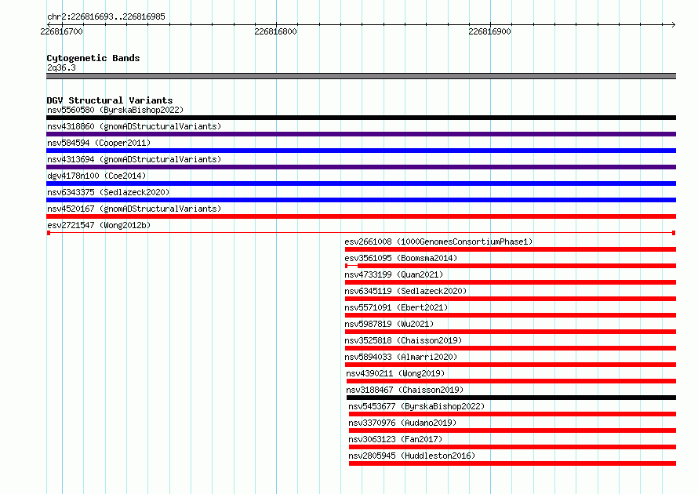Viewport: 698px width, 494px height.
Task: Open nsv5987819 (Wu2021) label
Action: pos(389,324)
